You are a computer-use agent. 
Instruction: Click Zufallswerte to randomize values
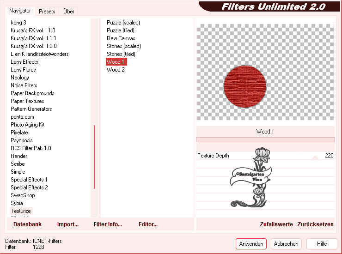tap(276, 224)
